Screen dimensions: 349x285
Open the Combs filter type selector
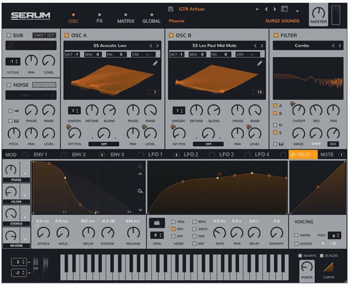[x=301, y=46]
